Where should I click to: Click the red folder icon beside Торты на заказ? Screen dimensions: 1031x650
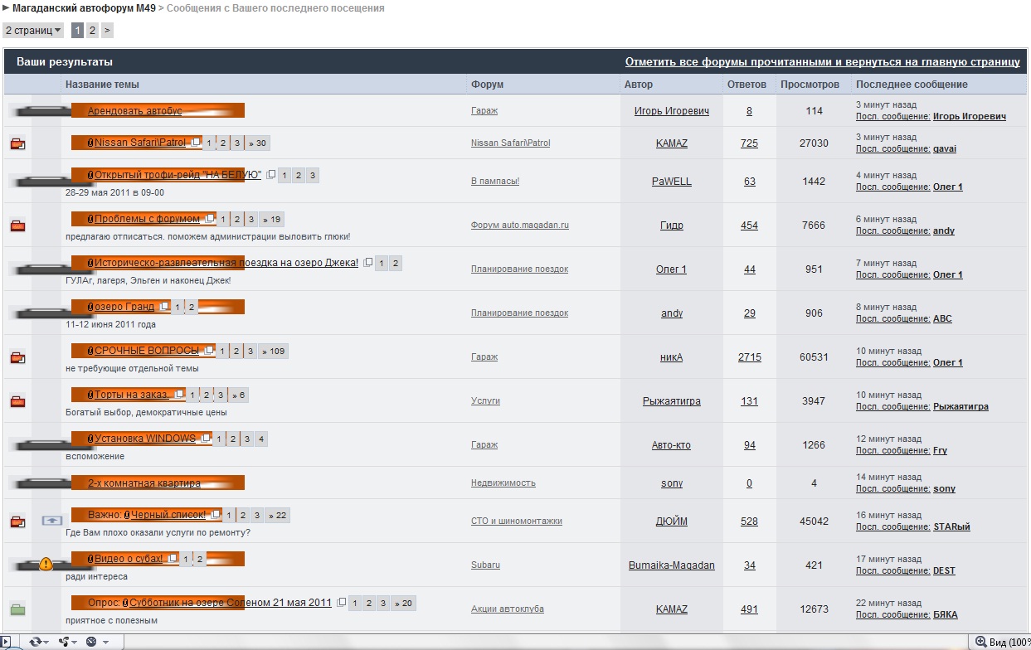coord(17,401)
